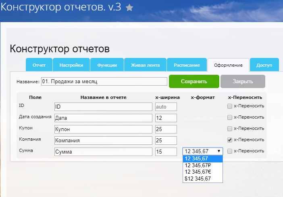
Task: Choose the 12 345,67€ euro format option
Action: (203, 172)
